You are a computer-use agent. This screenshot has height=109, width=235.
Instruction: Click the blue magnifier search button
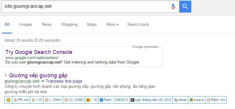pyautogui.click(x=185, y=7)
